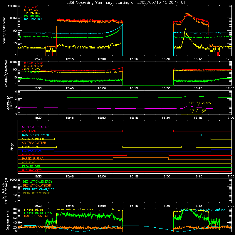The width and height of the screenshot is (235, 235).
Task: Click the green FRONT_RATIO_1225 legend entry
Action: click(x=38, y=213)
